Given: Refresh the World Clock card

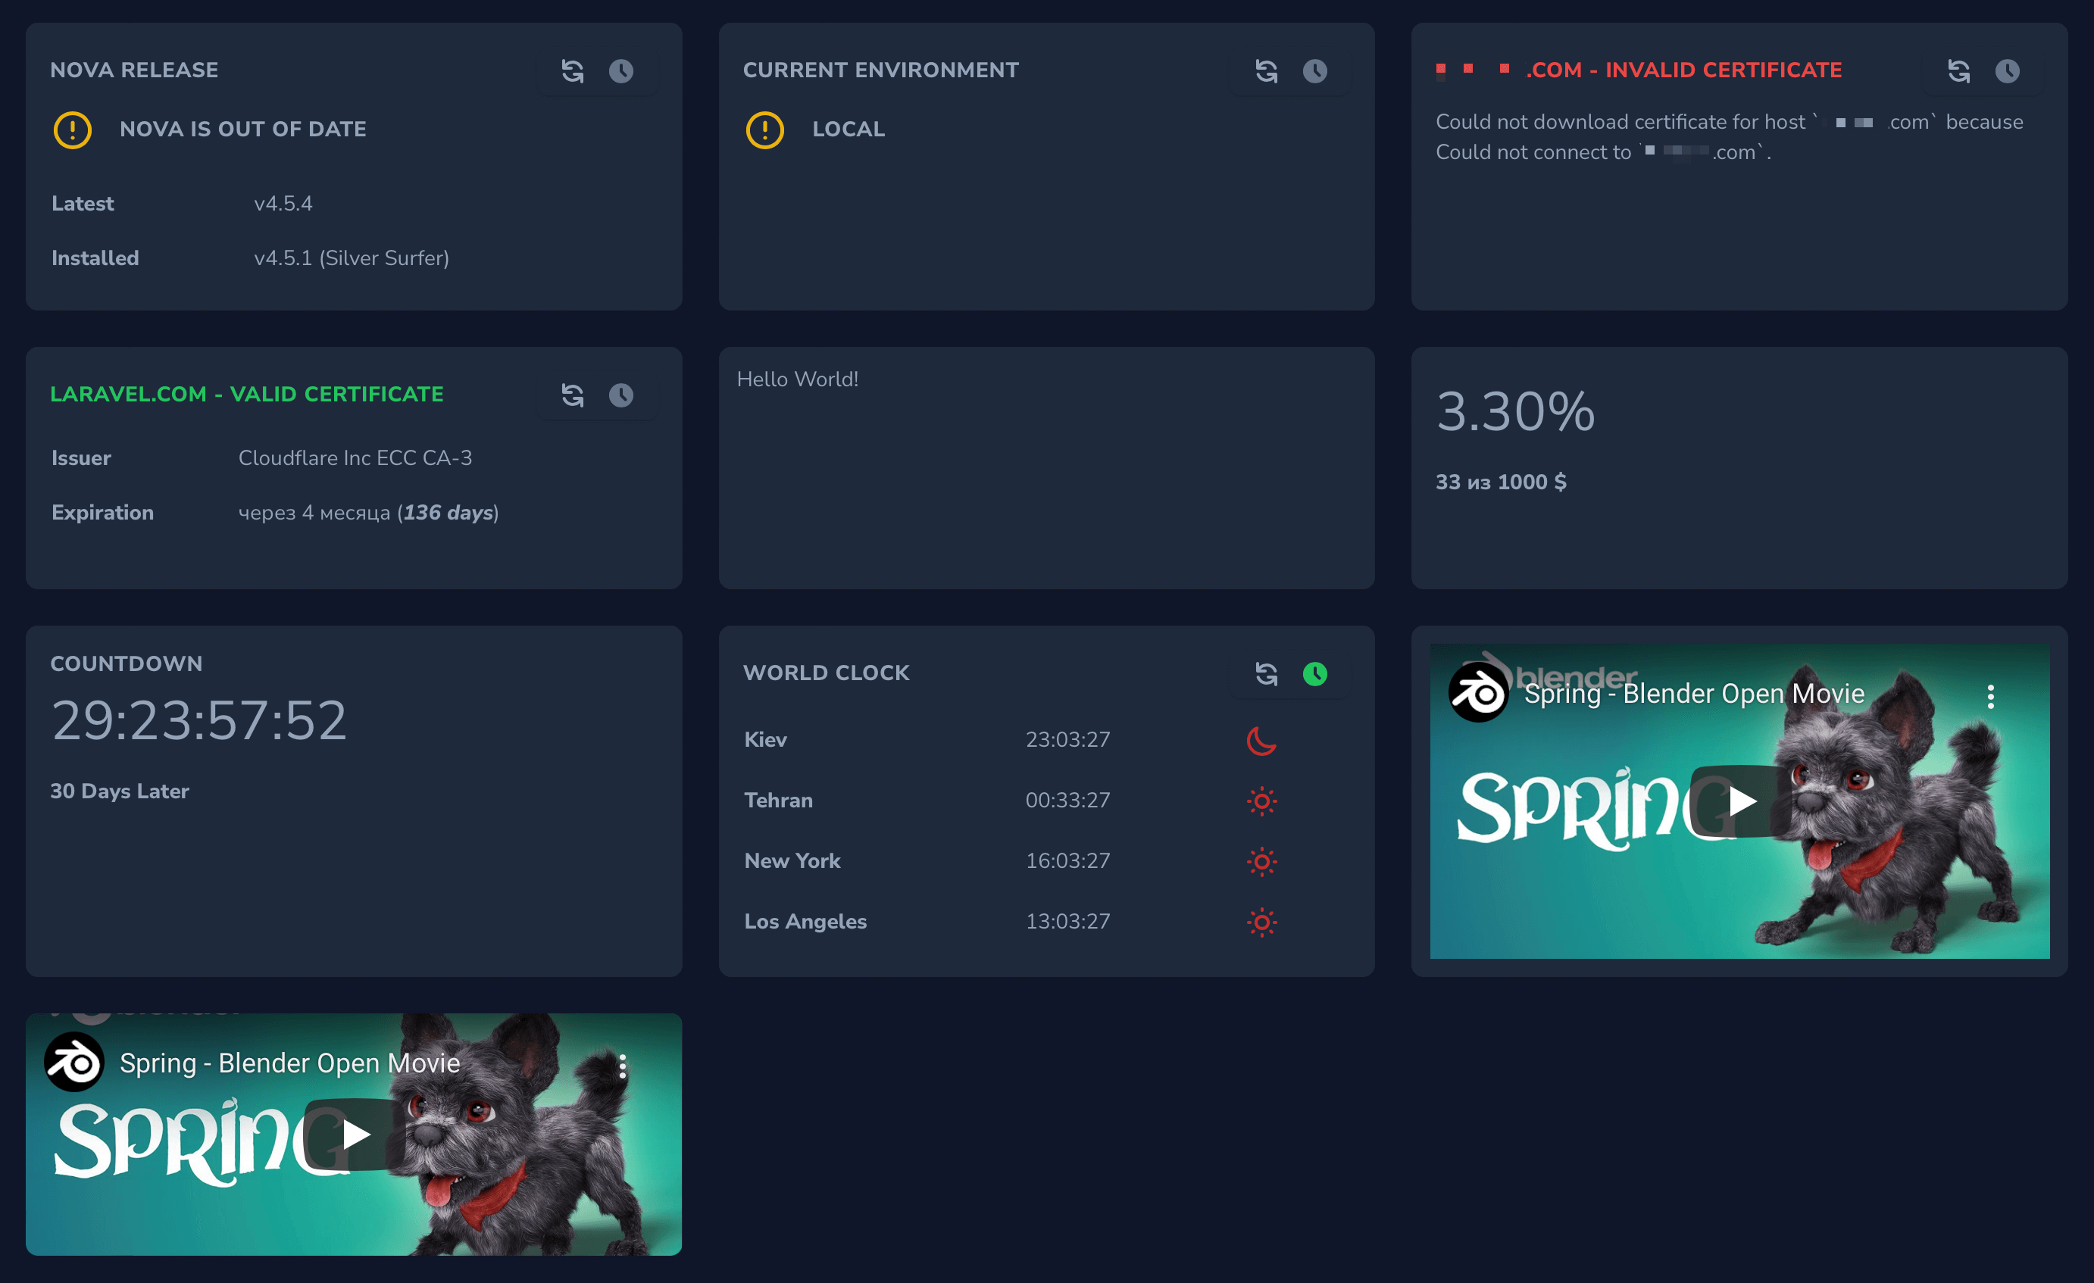Looking at the screenshot, I should pos(1266,674).
